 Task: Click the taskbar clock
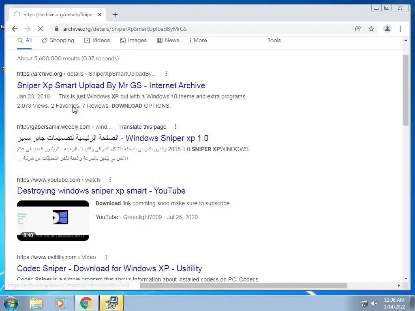point(394,303)
